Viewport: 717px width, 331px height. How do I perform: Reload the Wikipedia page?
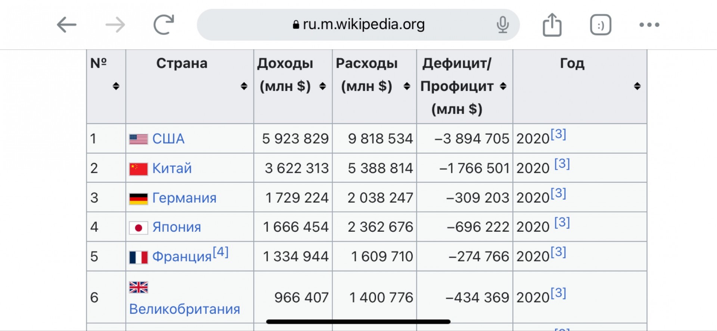tap(164, 25)
